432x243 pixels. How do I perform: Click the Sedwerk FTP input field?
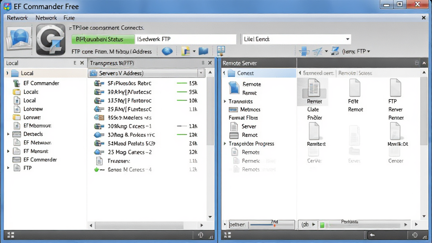pyautogui.click(x=186, y=39)
